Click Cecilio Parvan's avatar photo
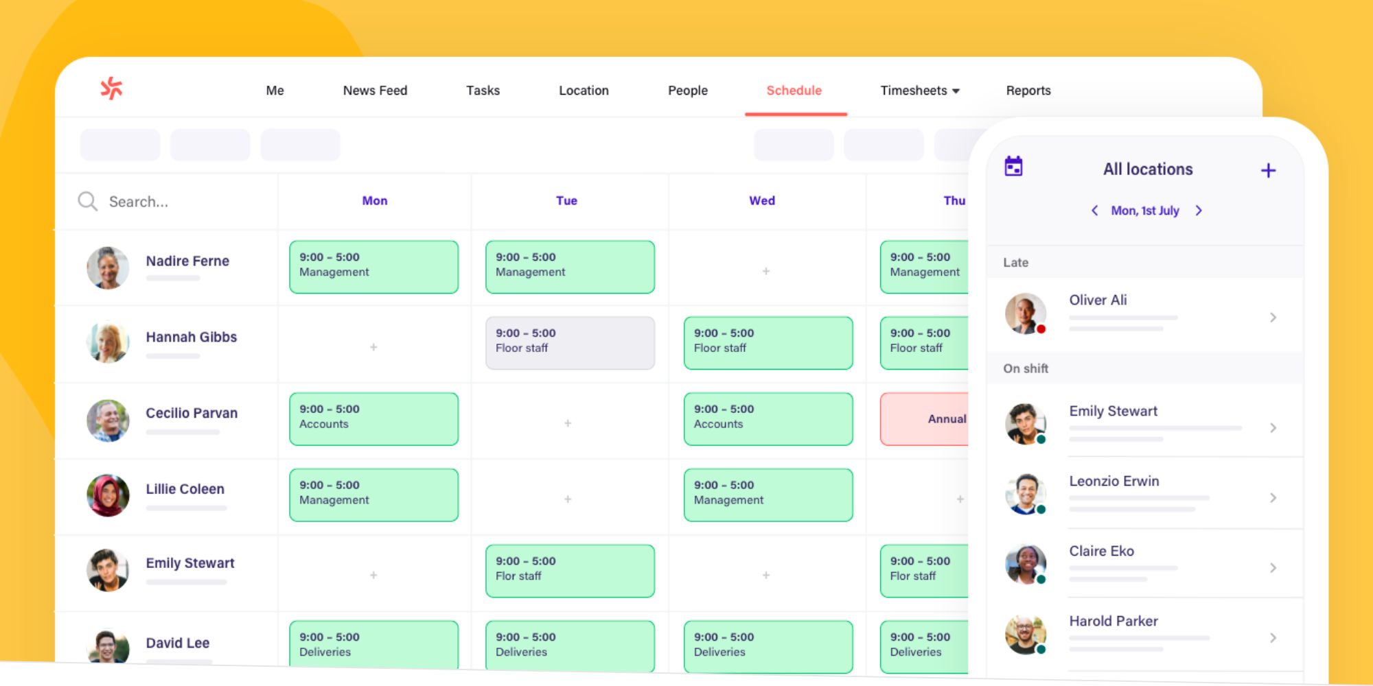Viewport: 1373px width, 686px height. coord(108,420)
